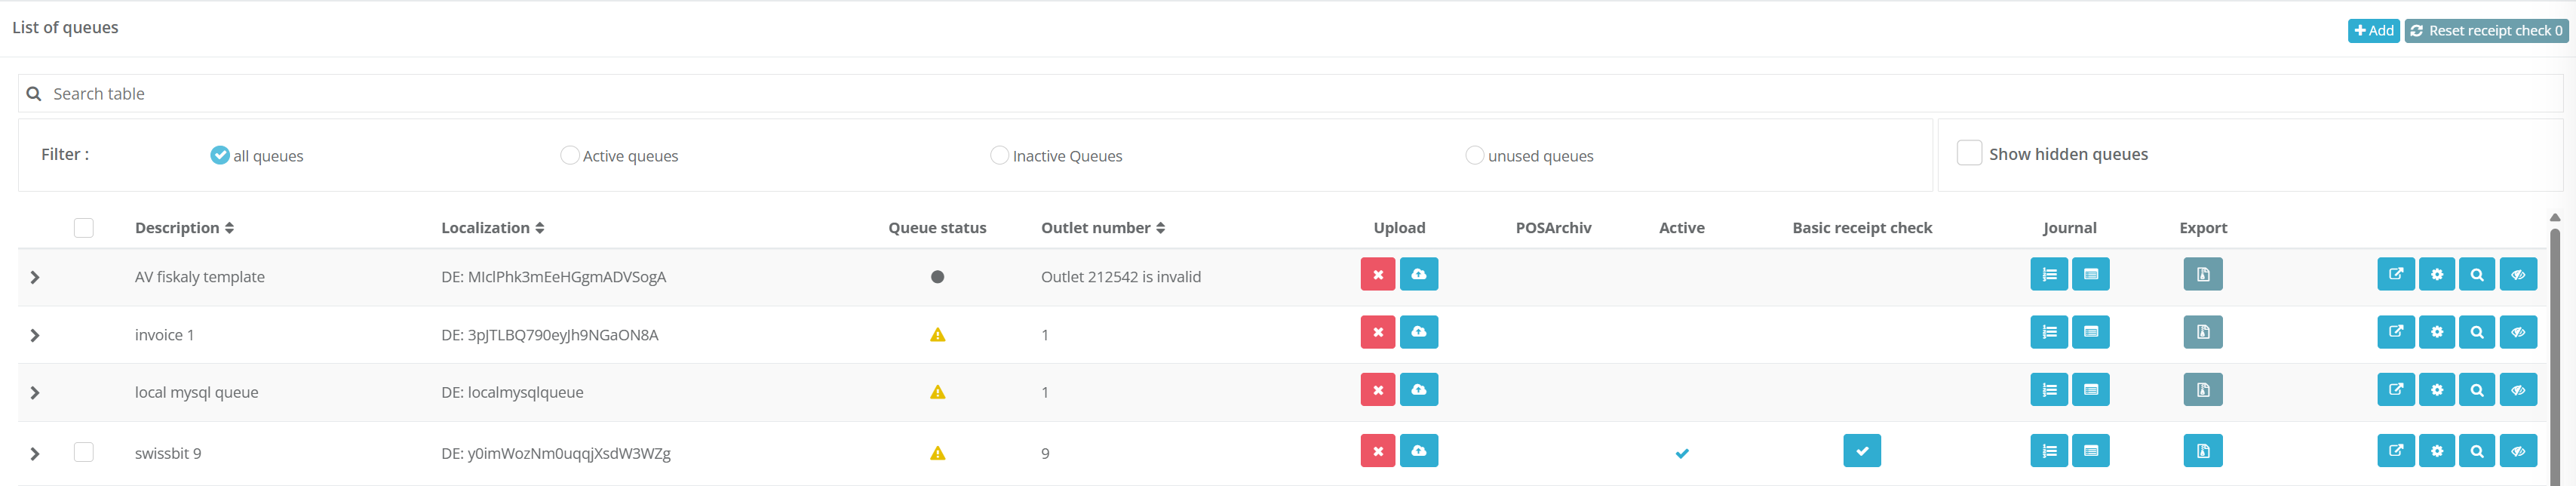Viewport: 2576px width, 486px height.
Task: Open settings gear for invoice 1 queue
Action: tap(2436, 332)
